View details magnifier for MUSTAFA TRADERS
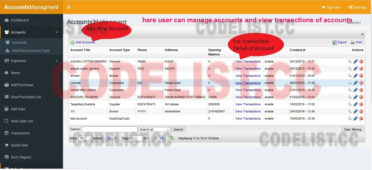 (349, 97)
